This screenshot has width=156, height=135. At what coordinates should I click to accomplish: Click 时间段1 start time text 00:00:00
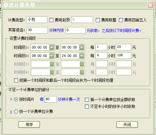coord(40,47)
